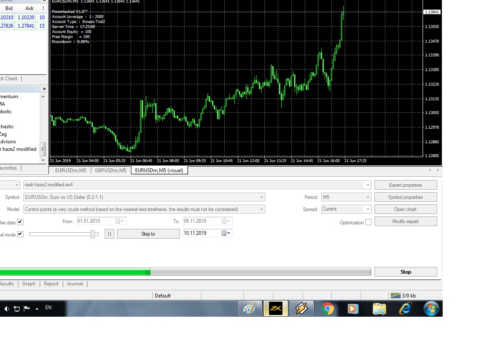
Task: Open the Results tab
Action: (x=7, y=284)
